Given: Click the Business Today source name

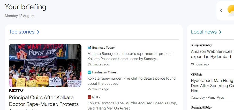Looking at the screenshot, I should tap(103, 48).
